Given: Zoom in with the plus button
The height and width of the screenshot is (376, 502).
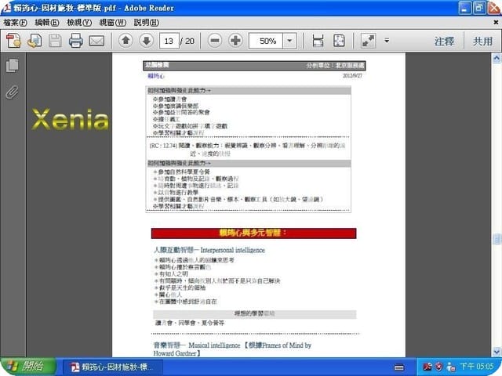Looking at the screenshot, I should [235, 41].
